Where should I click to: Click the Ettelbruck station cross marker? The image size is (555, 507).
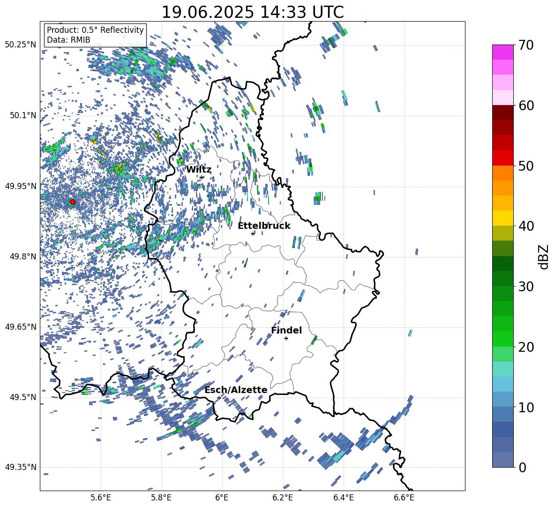point(253,234)
